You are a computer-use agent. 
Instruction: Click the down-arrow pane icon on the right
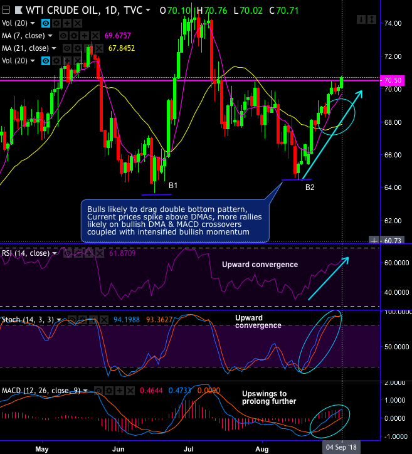click(361, 19)
